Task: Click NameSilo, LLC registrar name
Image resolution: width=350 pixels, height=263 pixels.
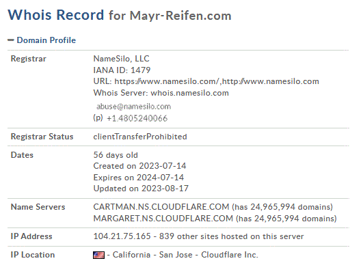Action: pos(121,59)
